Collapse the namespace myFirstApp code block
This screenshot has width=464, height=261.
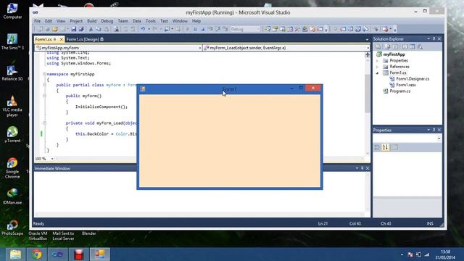(44, 74)
